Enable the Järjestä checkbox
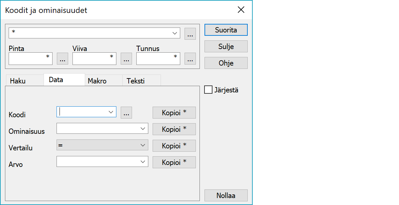The height and width of the screenshot is (205, 399). [208, 90]
